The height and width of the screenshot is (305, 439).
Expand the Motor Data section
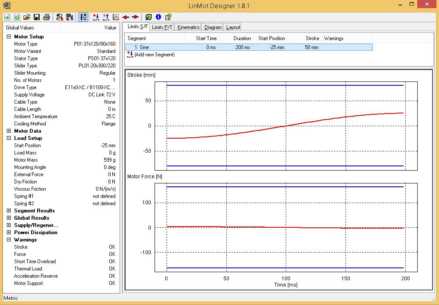tap(9, 131)
